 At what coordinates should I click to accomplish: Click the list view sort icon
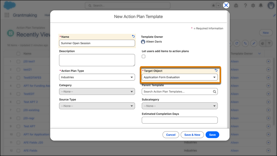click(245, 43)
